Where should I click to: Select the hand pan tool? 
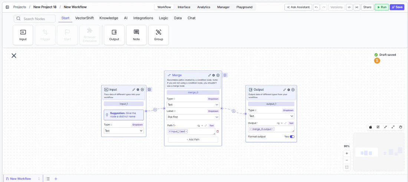[x=401, y=127]
